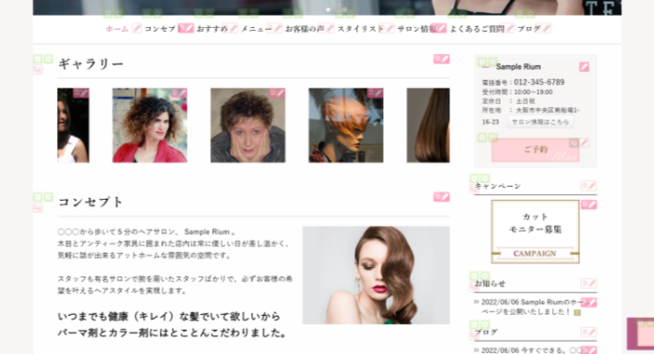The image size is (654, 354).
Task: Select the orange-haired mannequin gallery thumbnail
Action: point(346,125)
